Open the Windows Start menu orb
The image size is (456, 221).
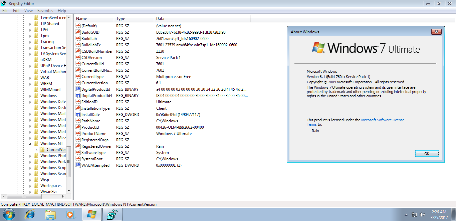coord(8,214)
